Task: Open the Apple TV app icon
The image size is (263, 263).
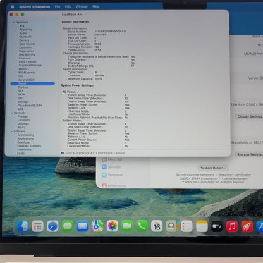Action: [x=217, y=226]
